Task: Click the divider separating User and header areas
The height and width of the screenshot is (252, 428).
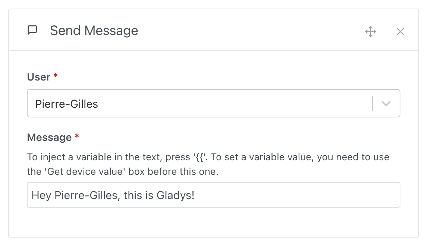Action: click(214, 48)
